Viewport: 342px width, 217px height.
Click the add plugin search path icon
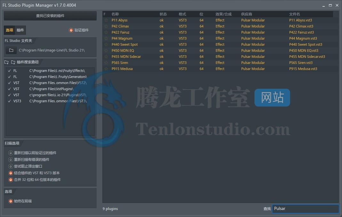tap(7, 62)
